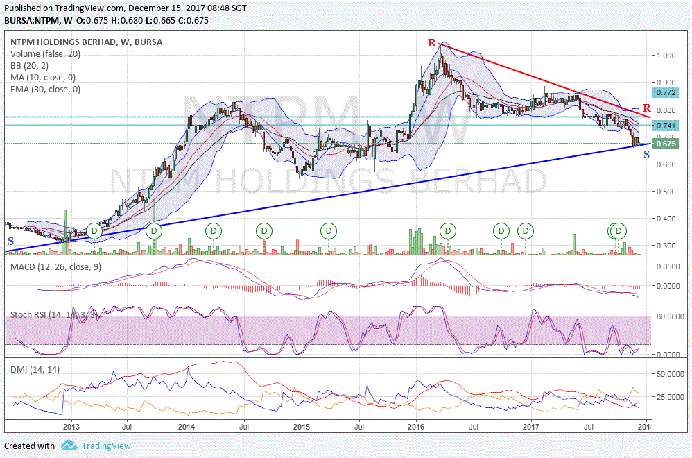Click the 0.600 price axis value
This screenshot has height=458, width=692.
(x=666, y=164)
